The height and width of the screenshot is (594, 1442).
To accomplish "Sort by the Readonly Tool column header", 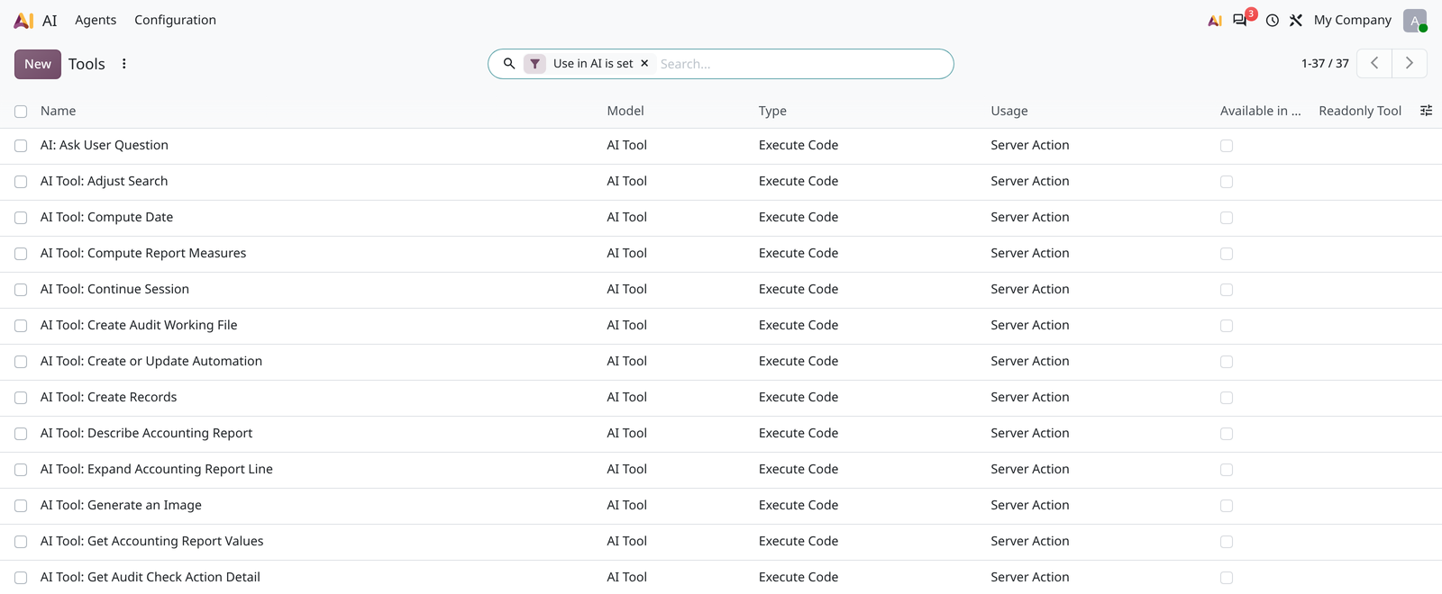I will [1360, 111].
